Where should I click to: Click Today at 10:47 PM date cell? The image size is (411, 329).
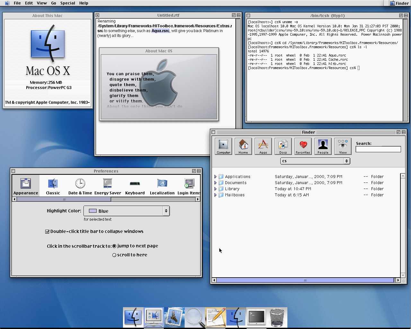(293, 189)
